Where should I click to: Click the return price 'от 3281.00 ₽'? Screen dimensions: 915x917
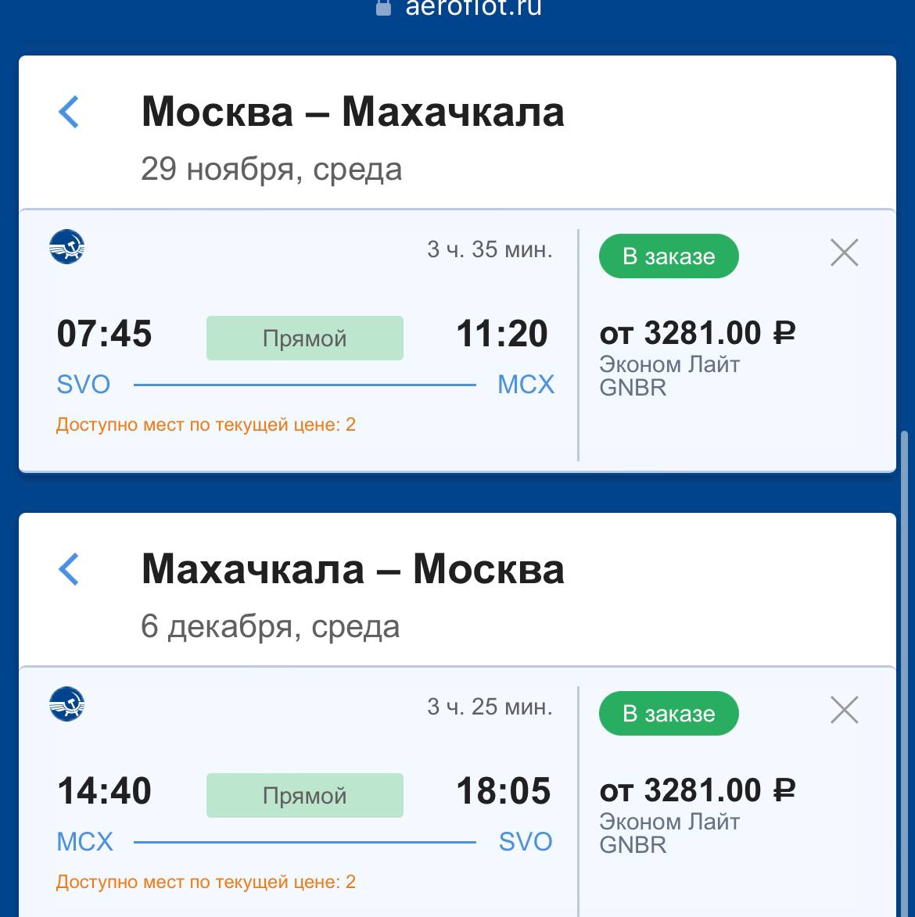[697, 791]
